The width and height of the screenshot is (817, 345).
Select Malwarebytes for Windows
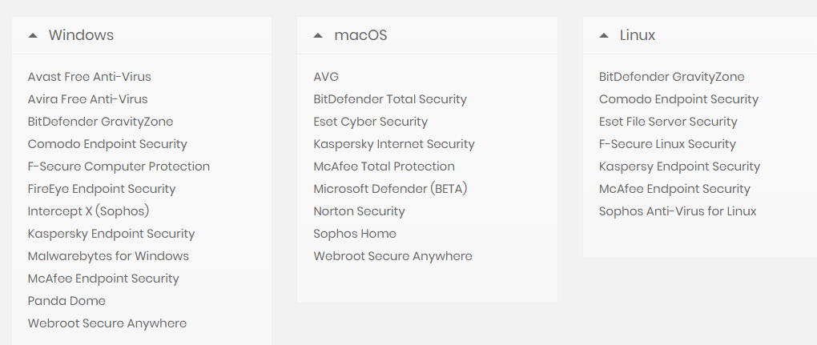point(108,256)
